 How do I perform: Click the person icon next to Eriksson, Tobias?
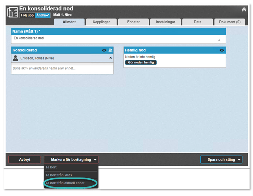16,58
